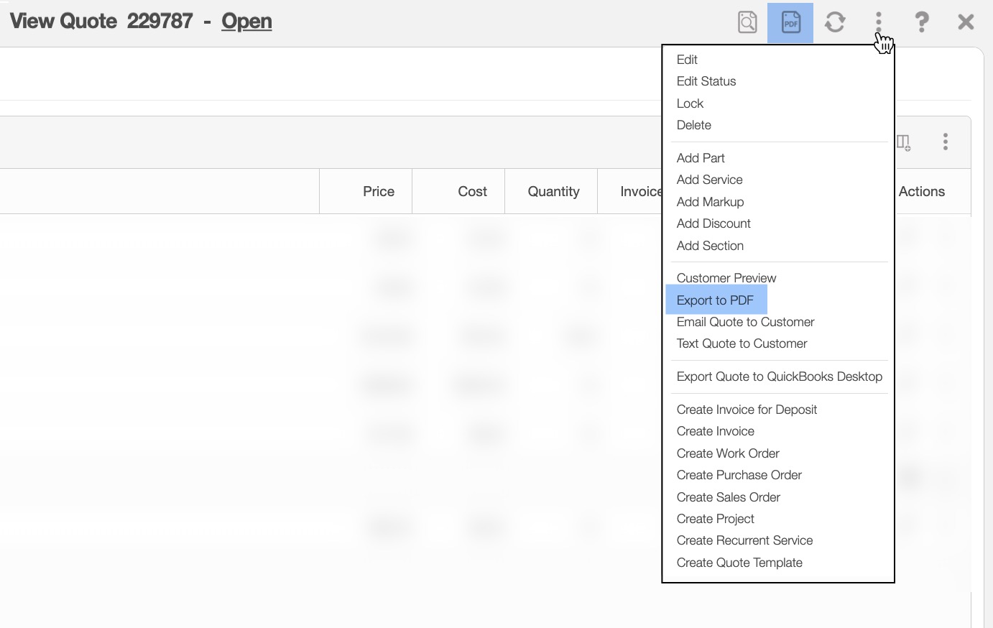Click the Open status link
This screenshot has width=993, height=628.
click(x=246, y=22)
